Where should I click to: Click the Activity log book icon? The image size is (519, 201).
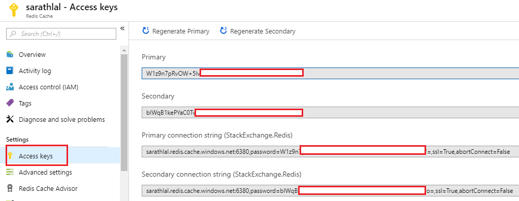(x=10, y=71)
